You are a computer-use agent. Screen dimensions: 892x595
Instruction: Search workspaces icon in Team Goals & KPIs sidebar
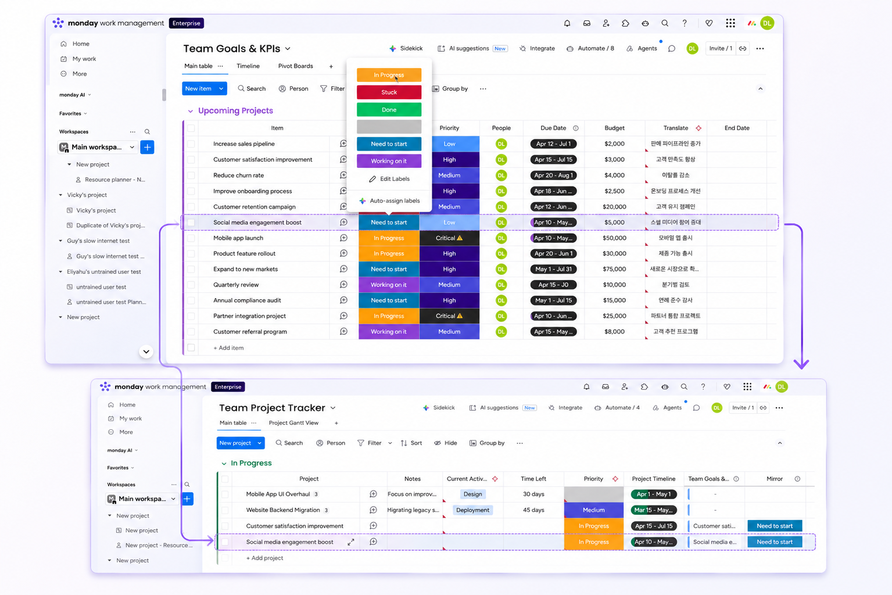tap(147, 132)
